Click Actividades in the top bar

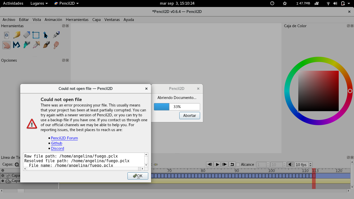pyautogui.click(x=13, y=3)
